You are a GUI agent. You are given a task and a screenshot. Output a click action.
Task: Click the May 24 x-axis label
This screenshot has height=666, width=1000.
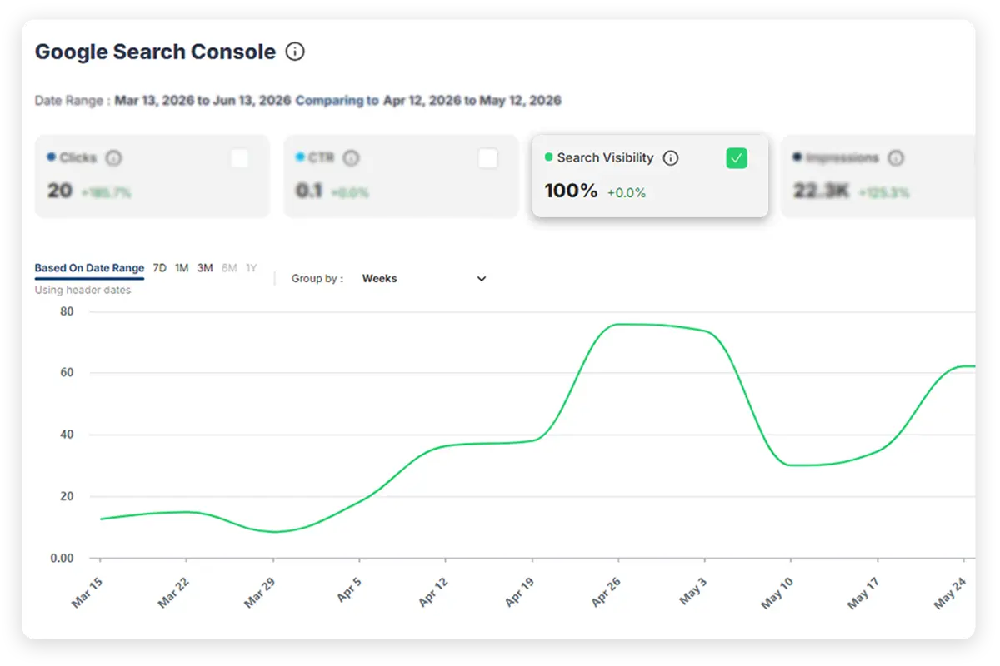(x=951, y=593)
